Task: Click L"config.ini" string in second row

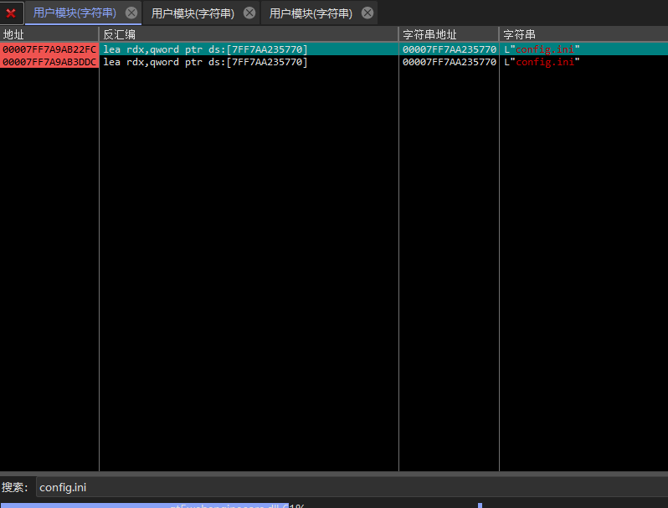Action: click(542, 62)
